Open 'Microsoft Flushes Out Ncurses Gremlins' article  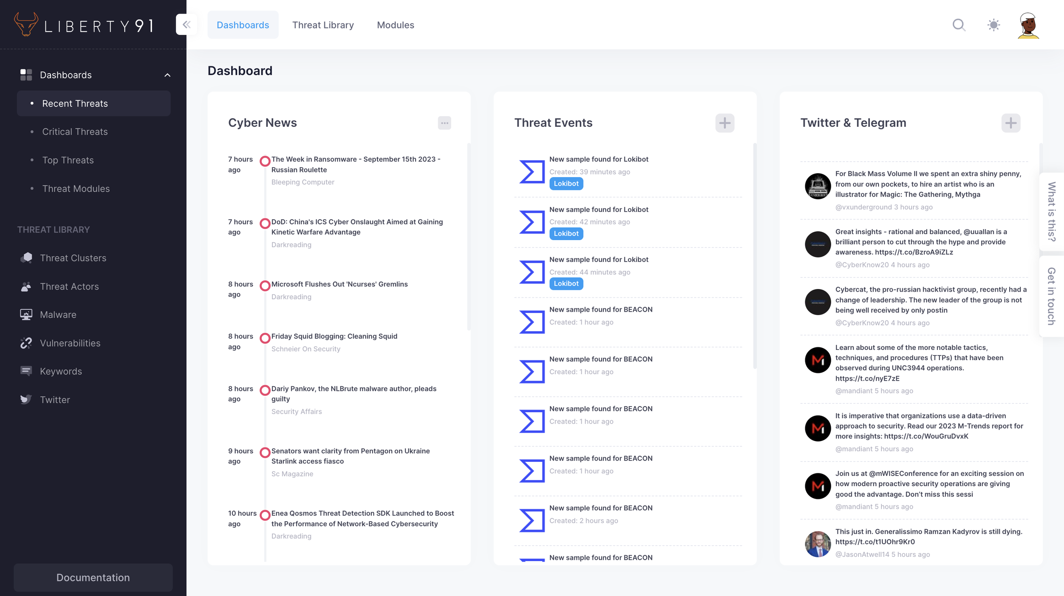click(339, 284)
